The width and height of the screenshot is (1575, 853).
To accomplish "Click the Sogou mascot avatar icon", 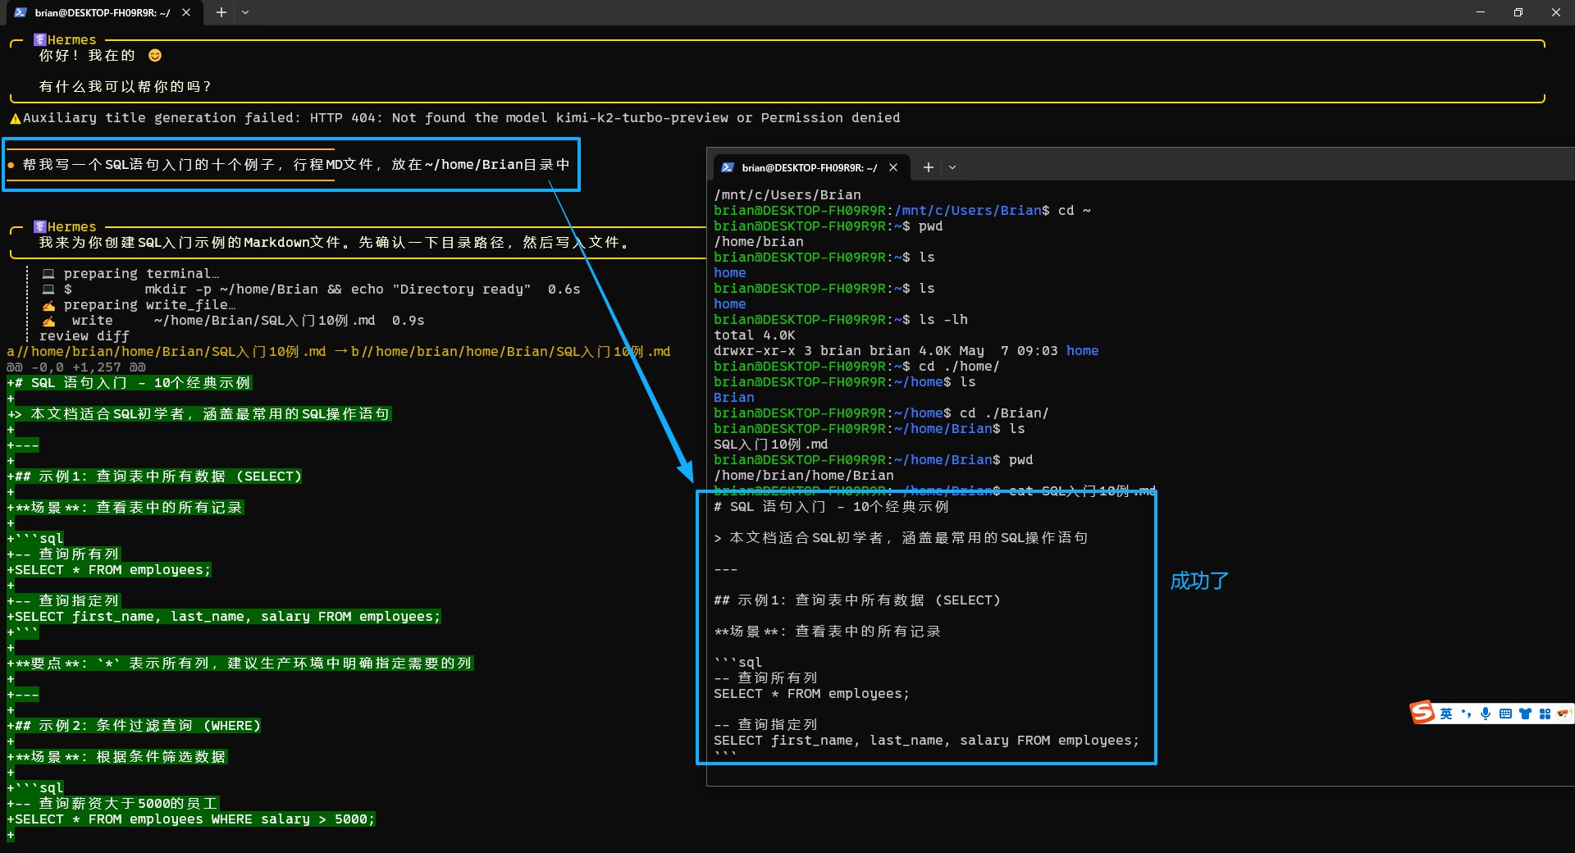I will 1564,714.
